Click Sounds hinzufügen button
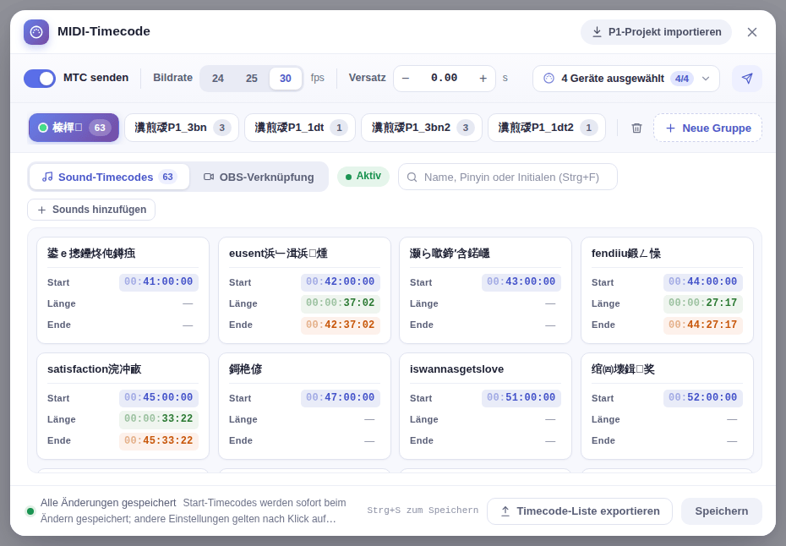Screen dimensions: 786x546 pos(91,210)
